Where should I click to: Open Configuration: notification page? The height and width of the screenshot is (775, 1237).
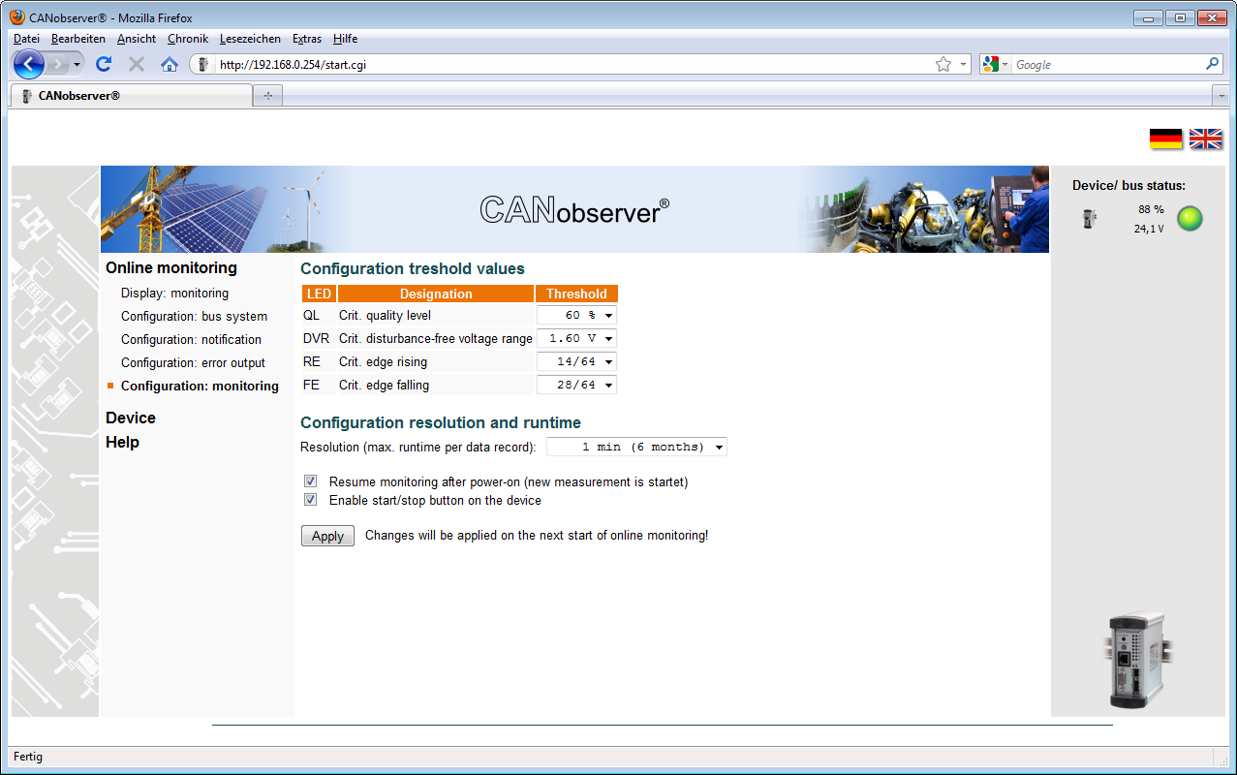coord(191,339)
